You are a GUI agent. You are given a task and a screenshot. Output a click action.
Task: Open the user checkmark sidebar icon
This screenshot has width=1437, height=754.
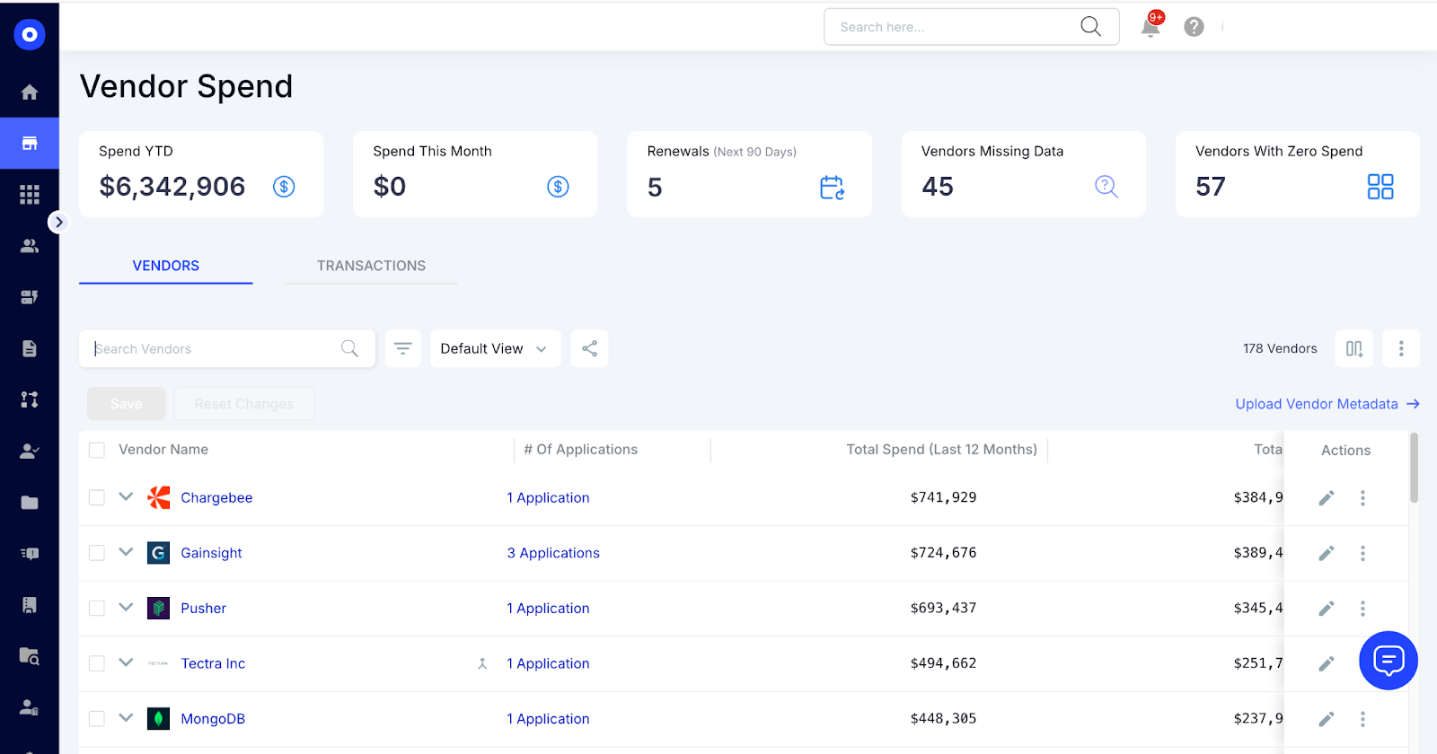pyautogui.click(x=30, y=451)
